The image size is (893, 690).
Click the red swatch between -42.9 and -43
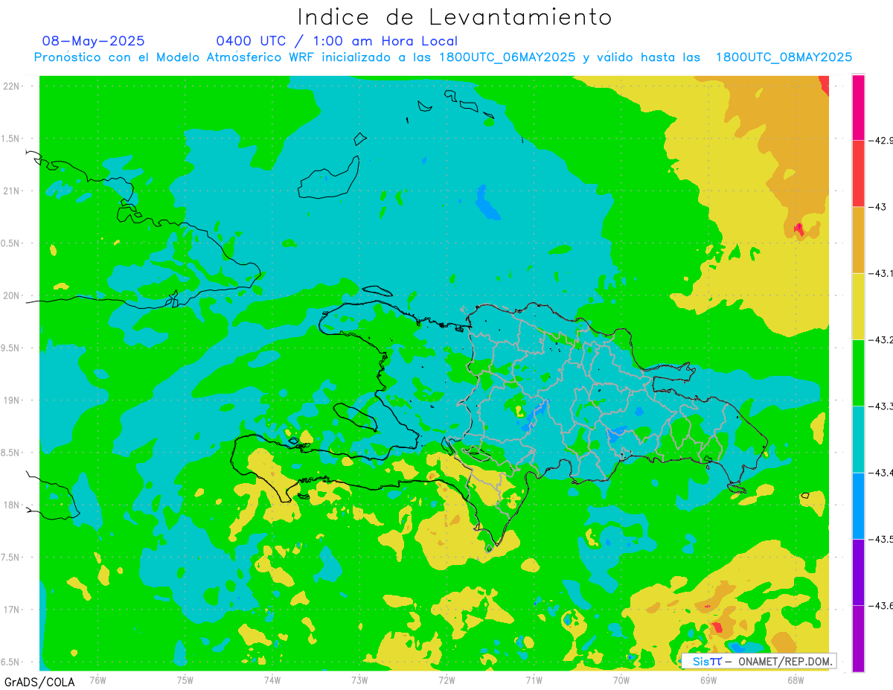pos(858,173)
